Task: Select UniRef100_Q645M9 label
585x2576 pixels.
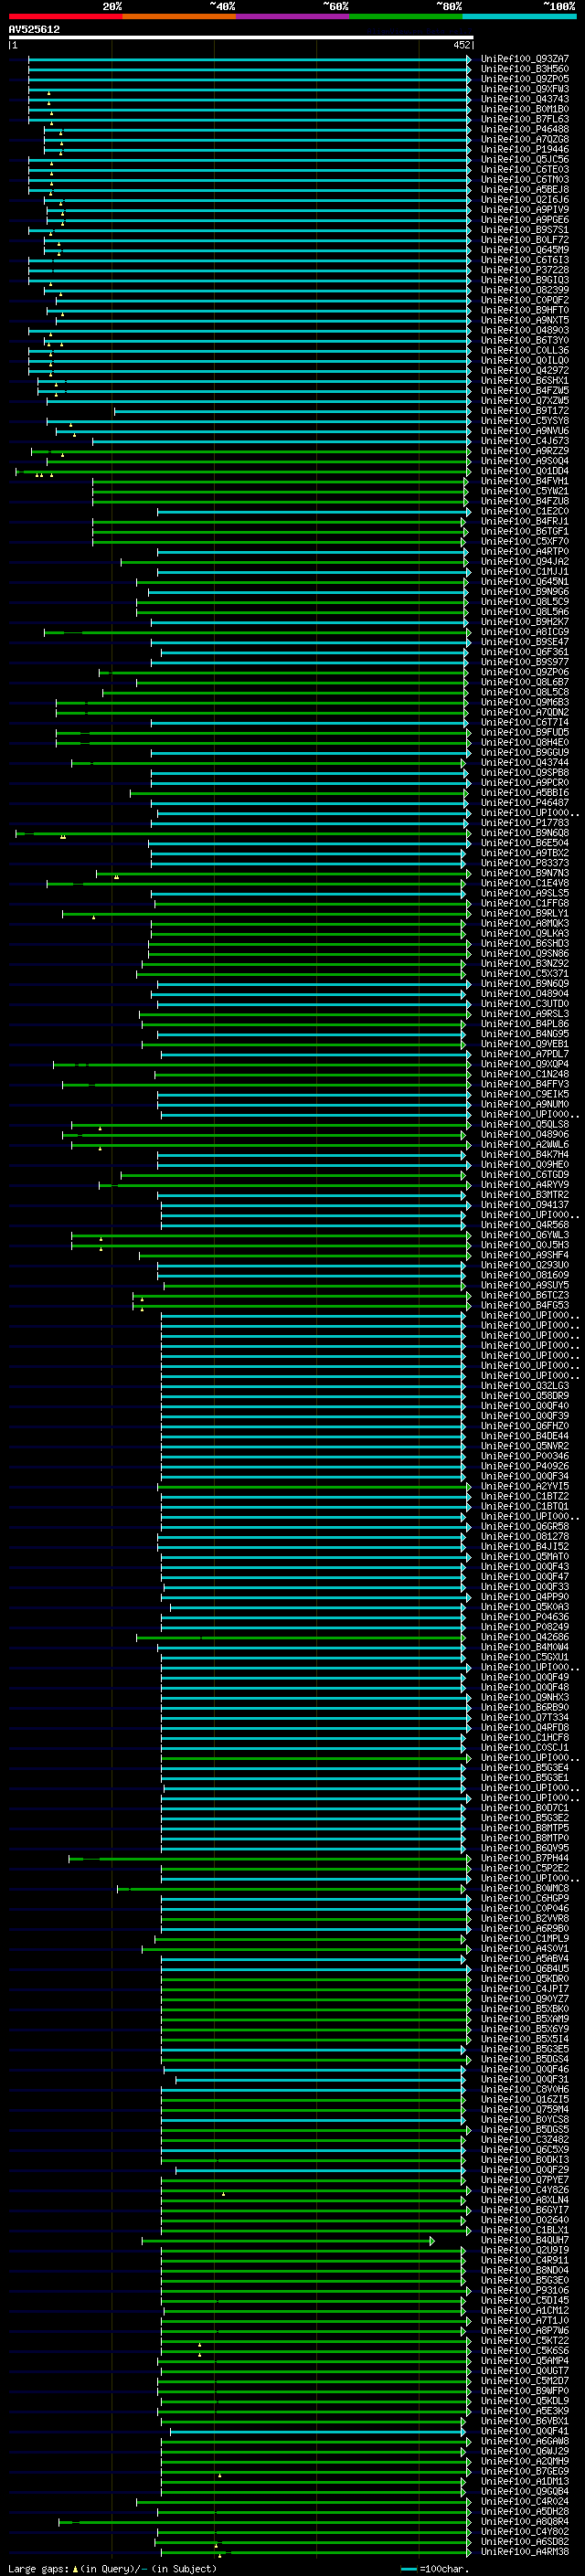Action: coord(525,250)
